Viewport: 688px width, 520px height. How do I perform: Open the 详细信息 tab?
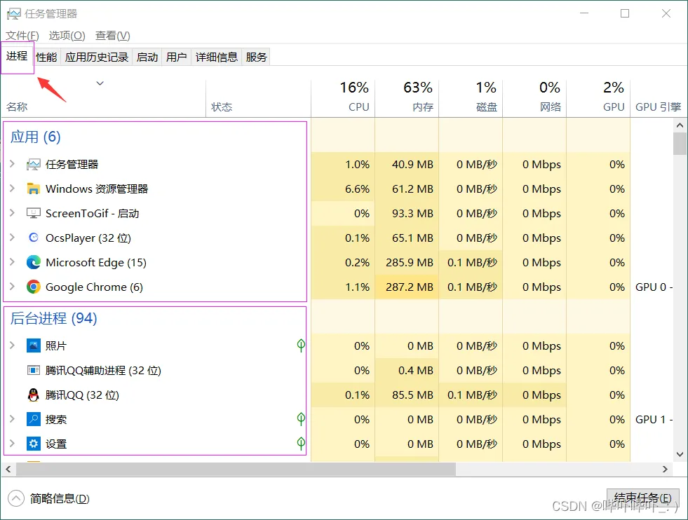click(216, 57)
